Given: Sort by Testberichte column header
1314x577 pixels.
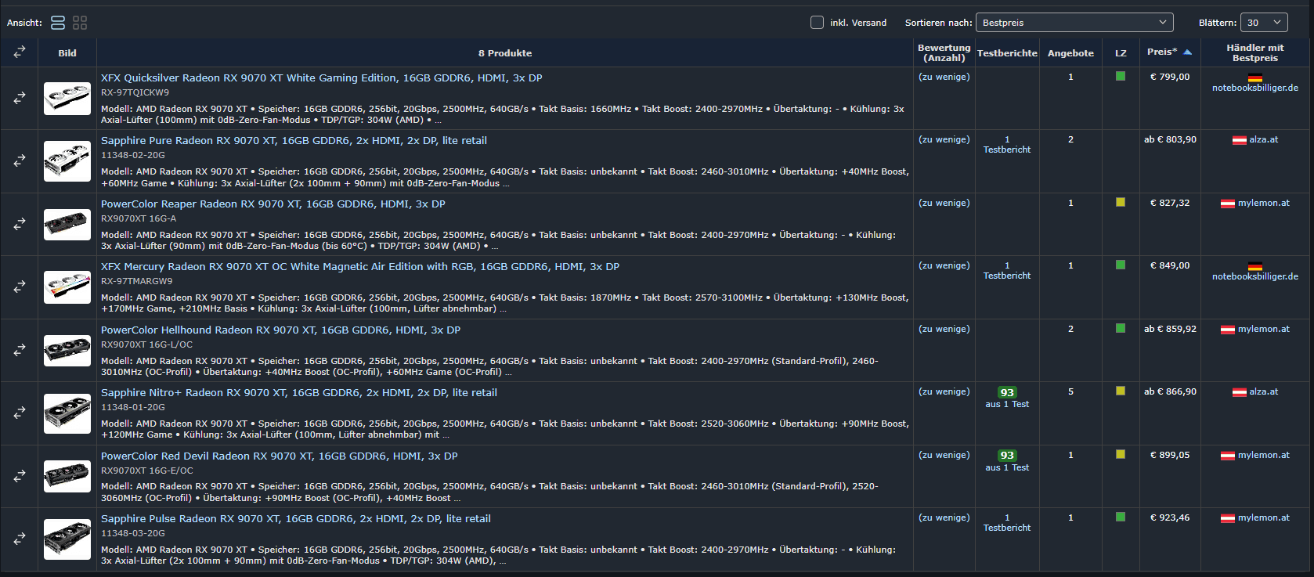Looking at the screenshot, I should tap(1007, 53).
